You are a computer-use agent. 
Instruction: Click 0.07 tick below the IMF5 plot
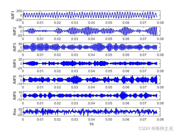(143, 87)
